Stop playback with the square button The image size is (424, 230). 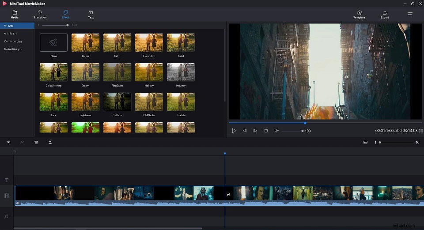[266, 131]
